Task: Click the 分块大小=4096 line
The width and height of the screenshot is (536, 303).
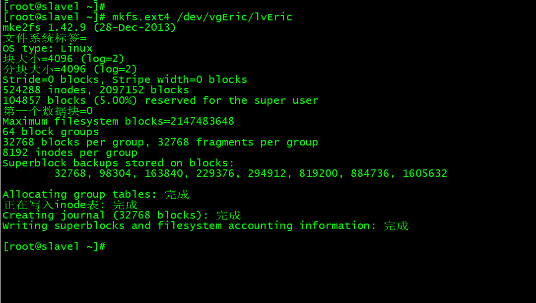Action: pyautogui.click(x=70, y=70)
